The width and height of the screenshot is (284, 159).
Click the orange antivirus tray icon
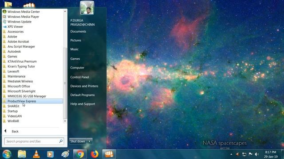click(237, 154)
